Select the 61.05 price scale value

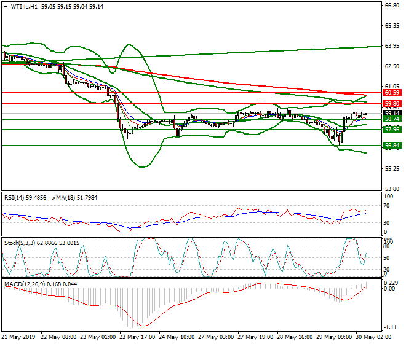[x=392, y=86]
